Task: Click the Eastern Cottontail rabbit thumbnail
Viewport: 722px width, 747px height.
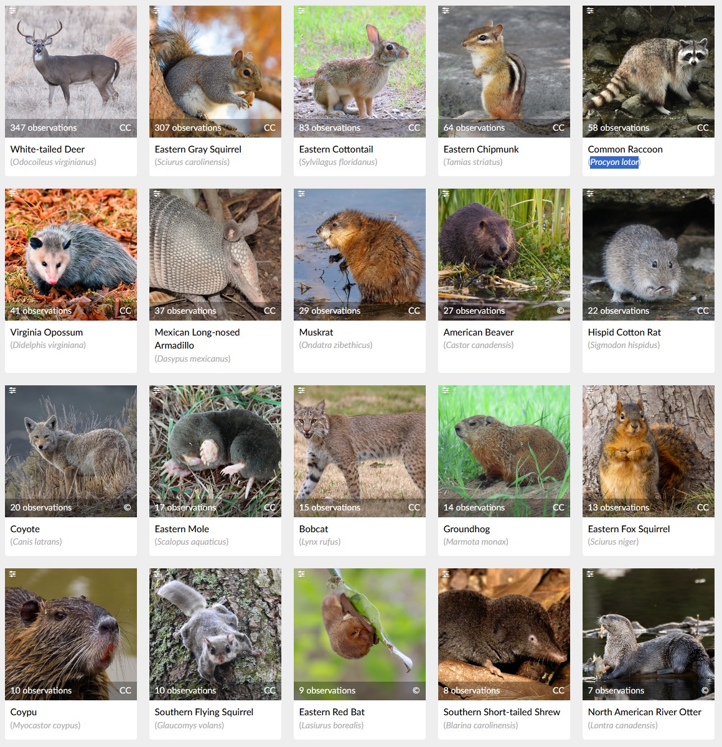Action: [360, 72]
